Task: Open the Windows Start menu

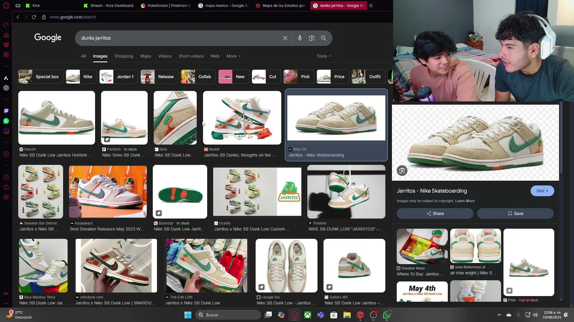Action: pos(188,315)
